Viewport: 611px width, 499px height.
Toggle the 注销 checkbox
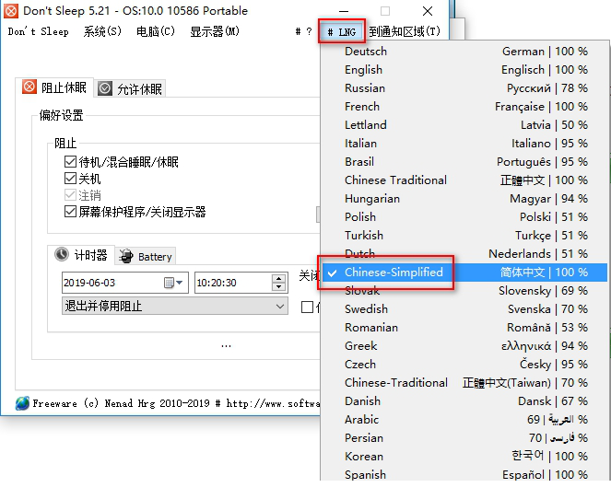pos(70,194)
